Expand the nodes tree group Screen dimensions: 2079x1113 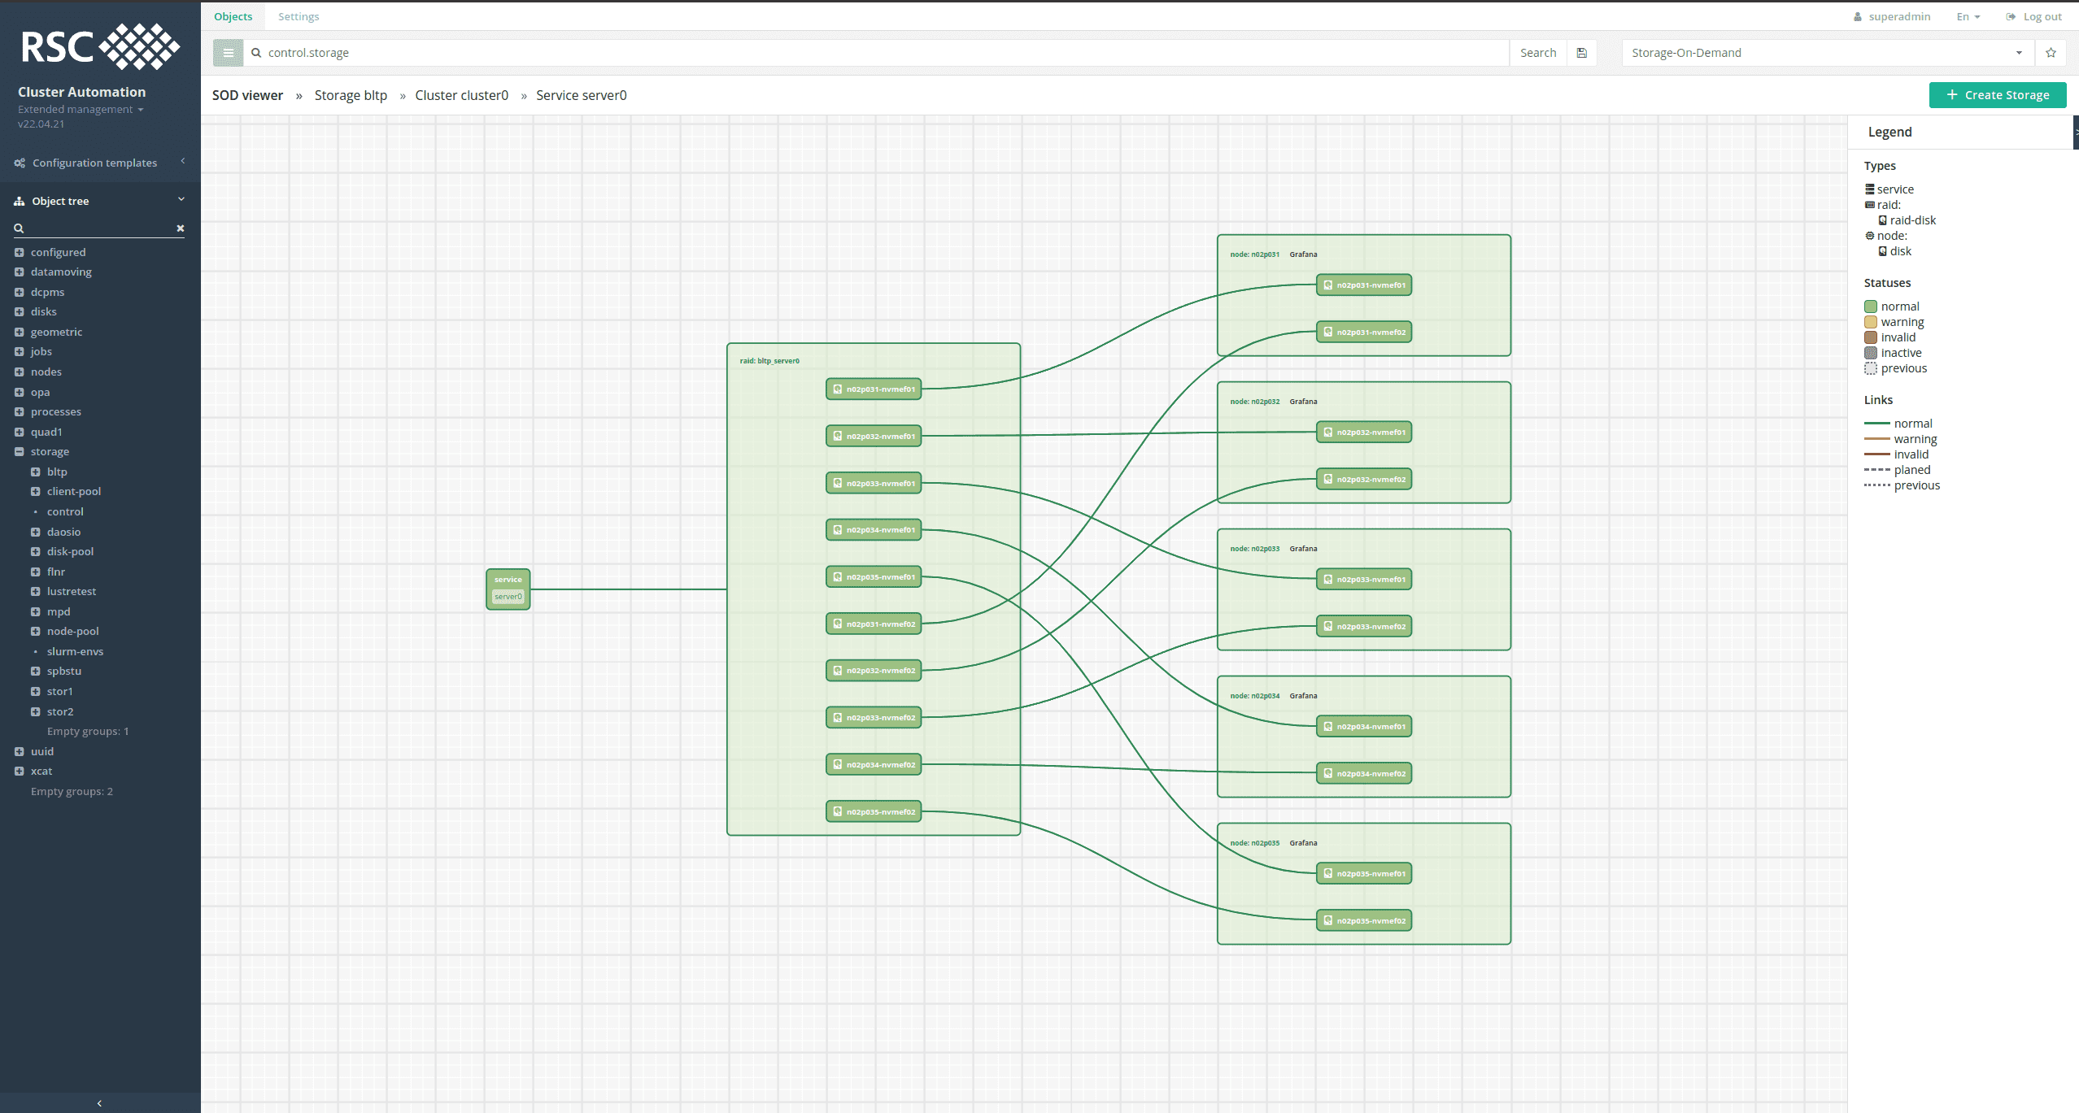pyautogui.click(x=19, y=372)
